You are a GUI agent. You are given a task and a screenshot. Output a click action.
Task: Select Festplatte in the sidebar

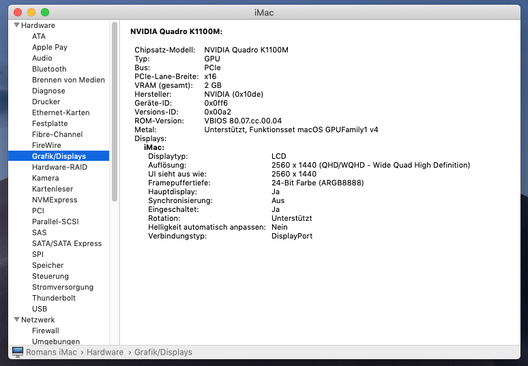pyautogui.click(x=50, y=123)
